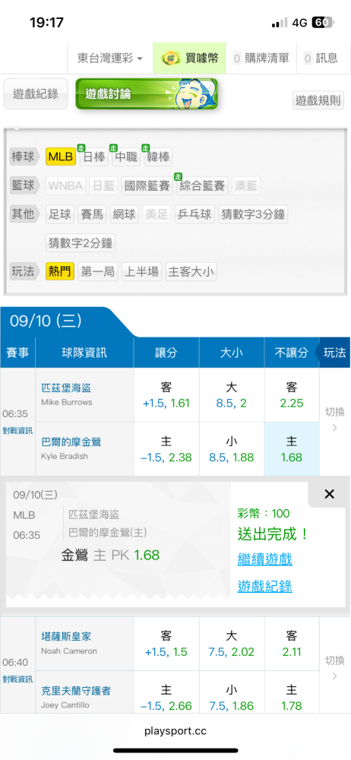Pick Pirates 客 +1.5 spread cell
The image size is (351, 760).
166,395
